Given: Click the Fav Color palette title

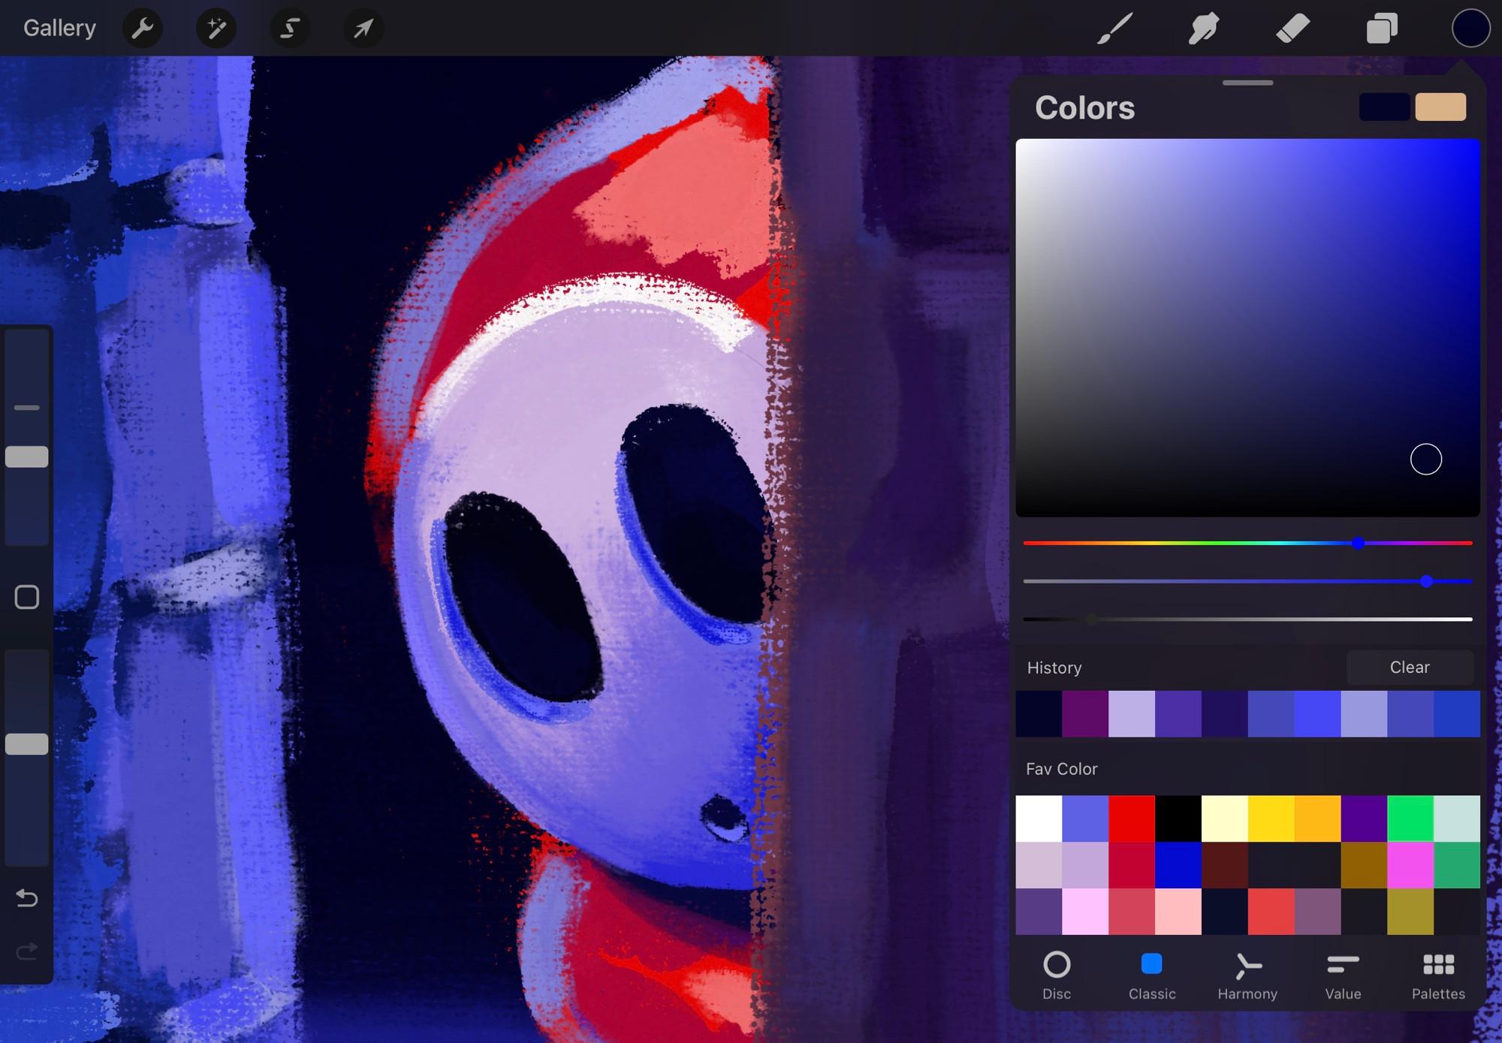Looking at the screenshot, I should tap(1062, 769).
